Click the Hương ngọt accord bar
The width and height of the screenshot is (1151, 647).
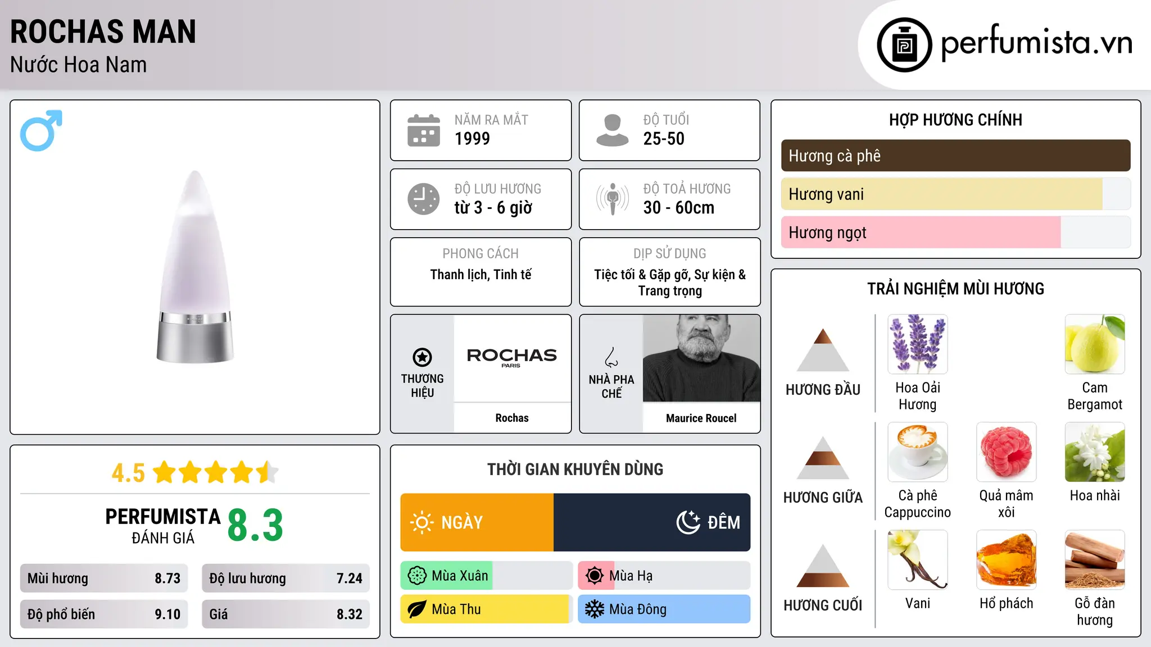955,233
